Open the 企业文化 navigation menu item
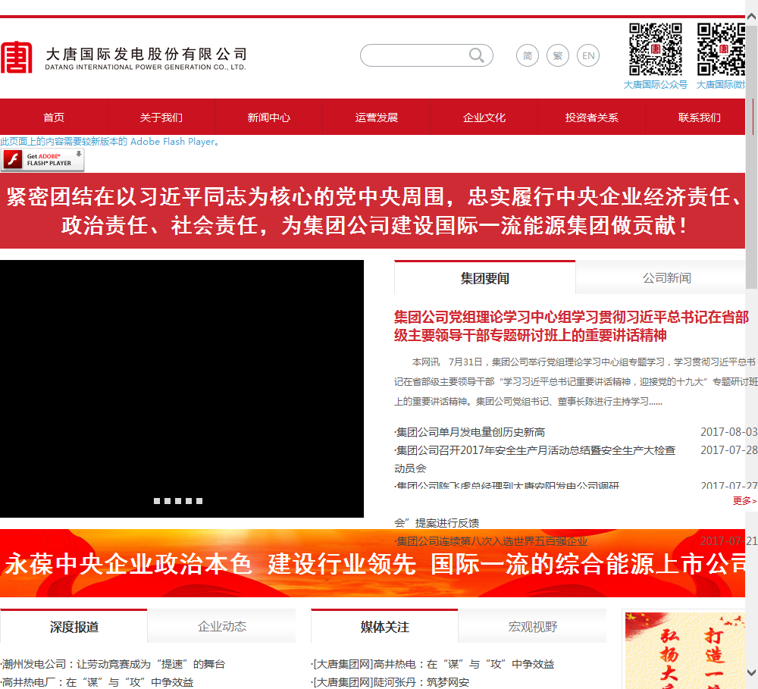The image size is (758, 689). tap(484, 117)
